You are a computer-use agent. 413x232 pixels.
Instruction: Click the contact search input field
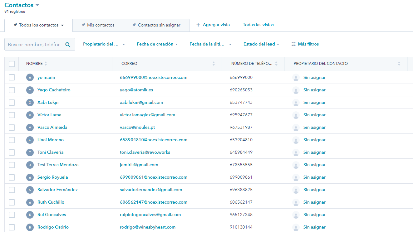34,45
